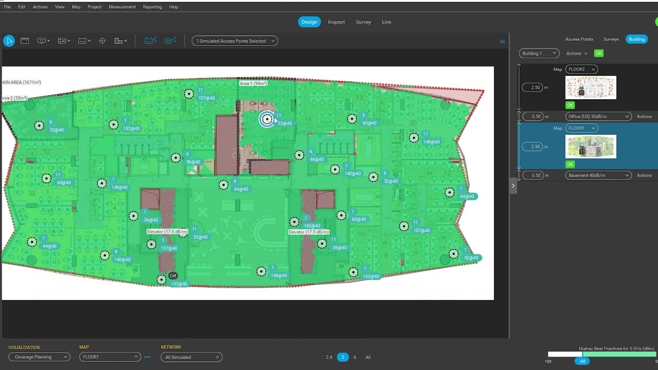Image resolution: width=658 pixels, height=370 pixels.
Task: Open the Basement 40dB/m floor type dropdown
Action: (598, 175)
